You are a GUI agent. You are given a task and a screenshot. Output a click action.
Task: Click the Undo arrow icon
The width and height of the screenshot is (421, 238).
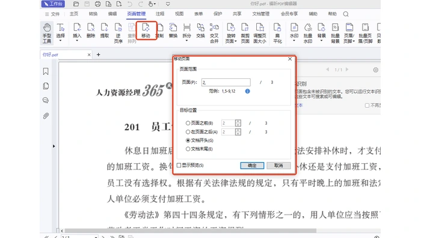click(130, 4)
